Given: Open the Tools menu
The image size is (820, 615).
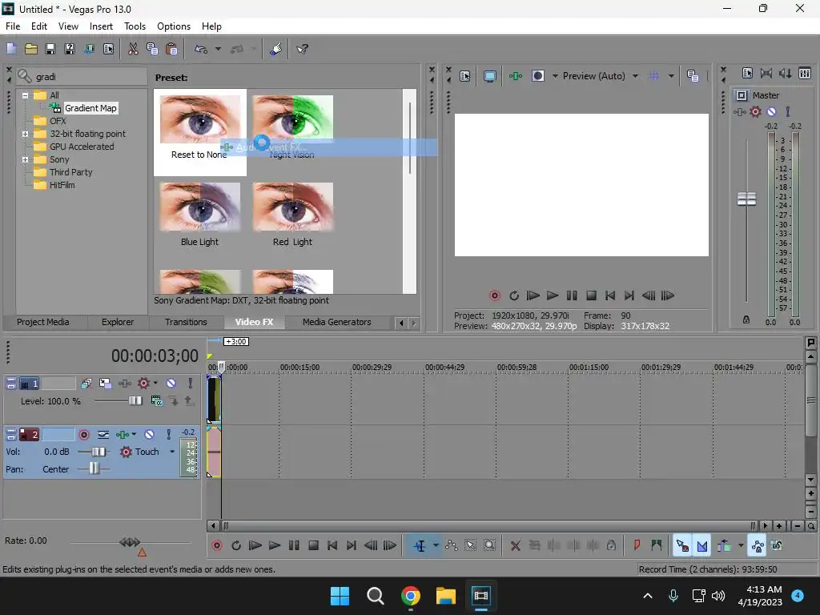Looking at the screenshot, I should pos(135,26).
